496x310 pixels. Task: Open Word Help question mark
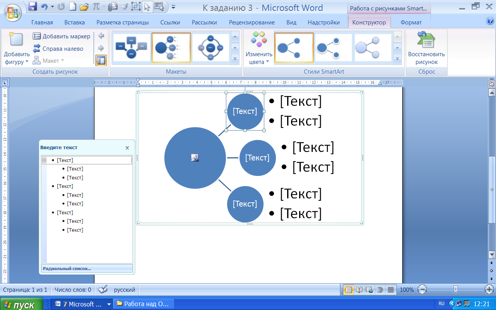coord(490,21)
